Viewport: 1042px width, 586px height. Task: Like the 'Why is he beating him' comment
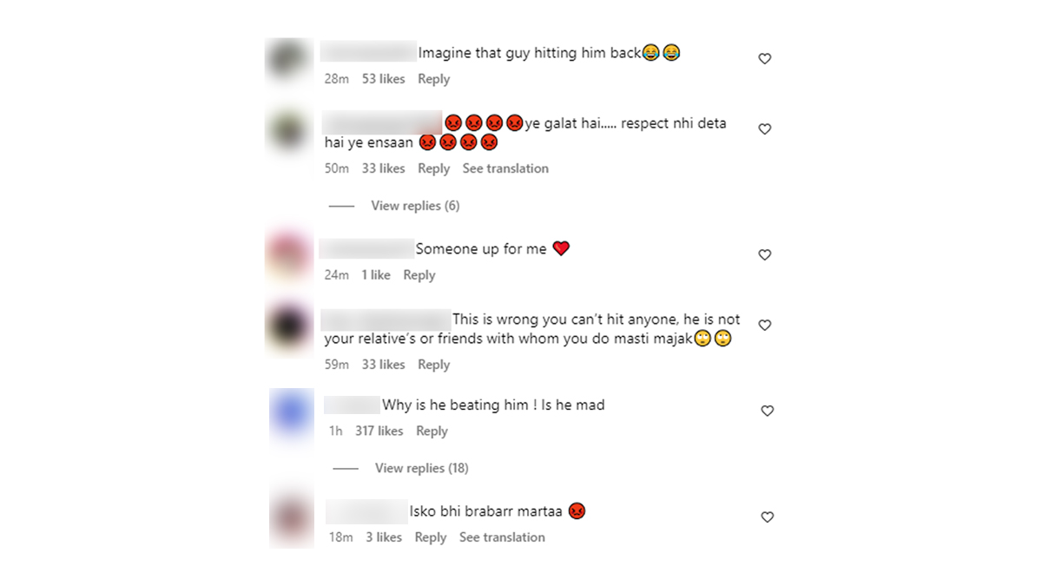pos(768,411)
